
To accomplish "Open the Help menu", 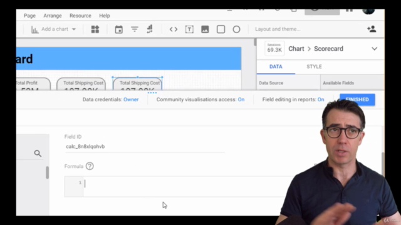I will pyautogui.click(x=105, y=16).
